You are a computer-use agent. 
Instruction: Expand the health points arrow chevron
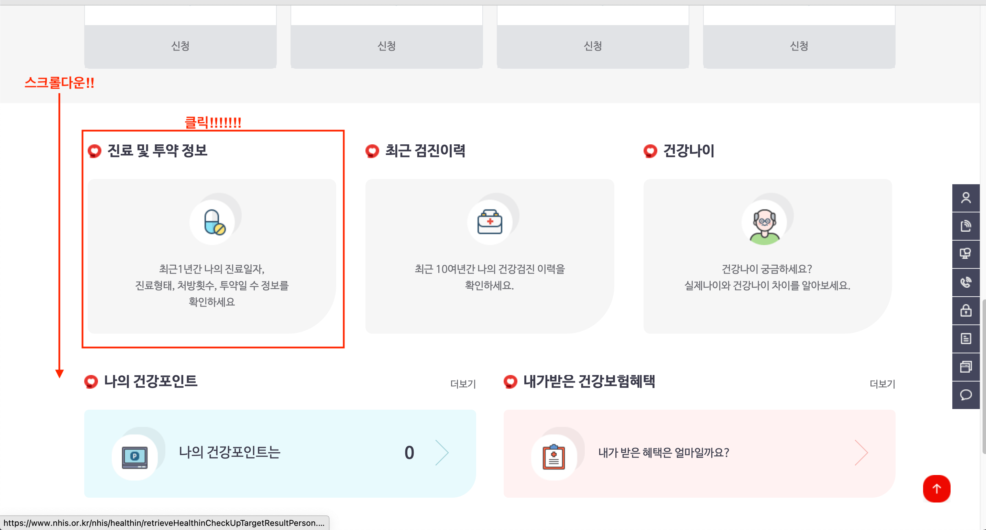(x=442, y=453)
